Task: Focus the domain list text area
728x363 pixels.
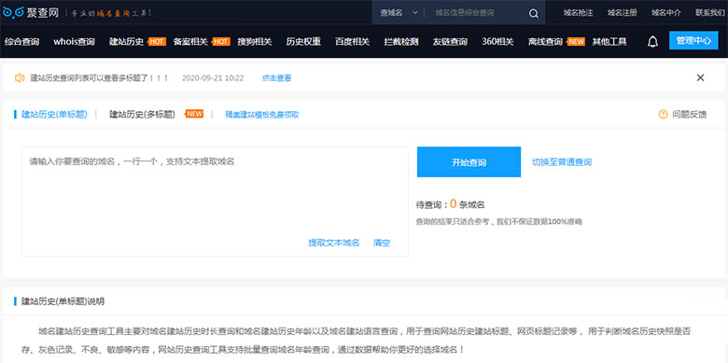Action: (x=215, y=202)
